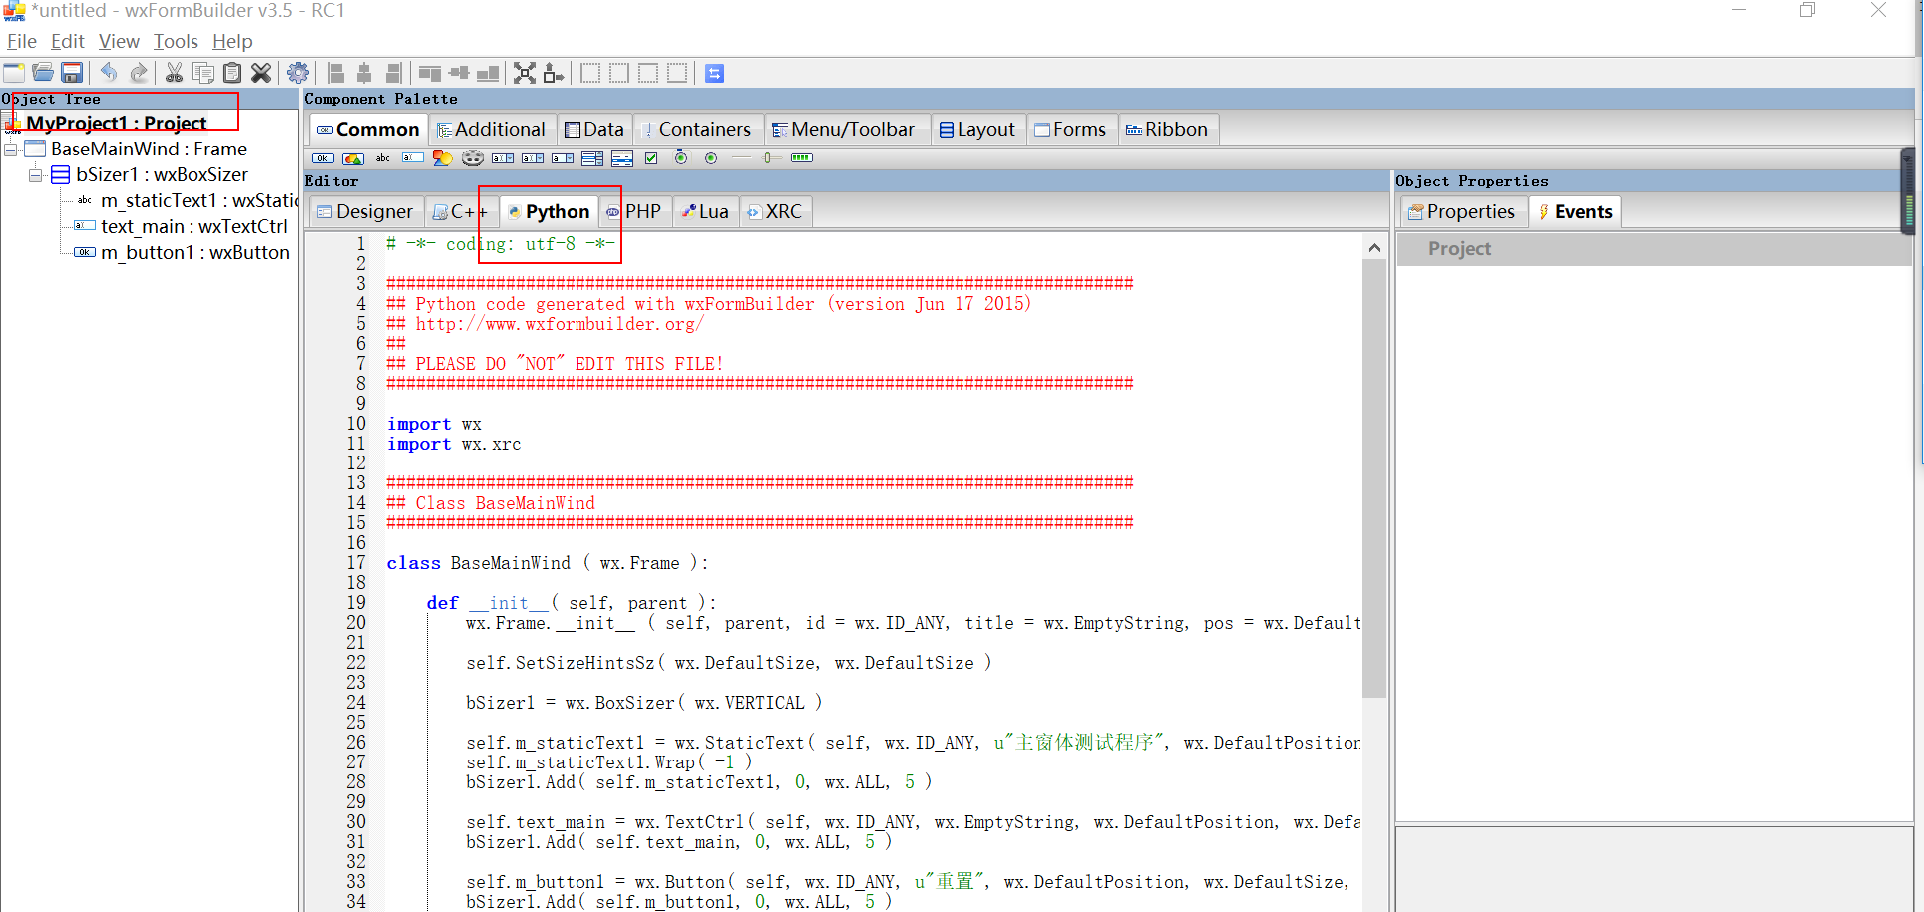Screen dimensions: 1924x912
Task: Add a wxComboBox from component palette
Action: click(x=503, y=158)
